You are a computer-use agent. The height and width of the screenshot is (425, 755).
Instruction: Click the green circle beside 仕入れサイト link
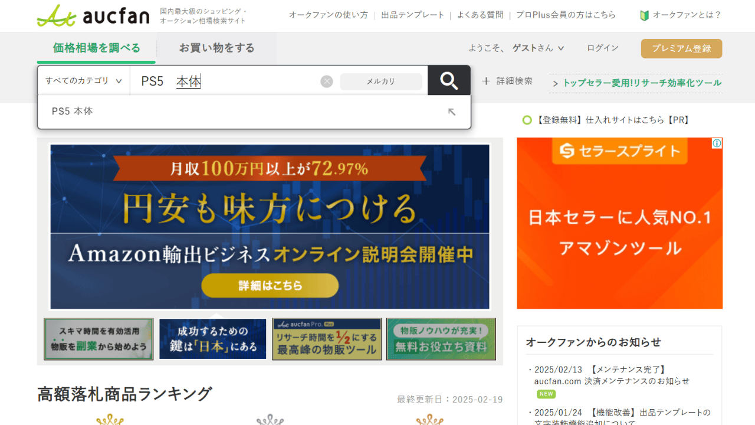[527, 120]
